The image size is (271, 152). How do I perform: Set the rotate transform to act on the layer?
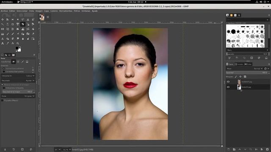(x=14, y=62)
